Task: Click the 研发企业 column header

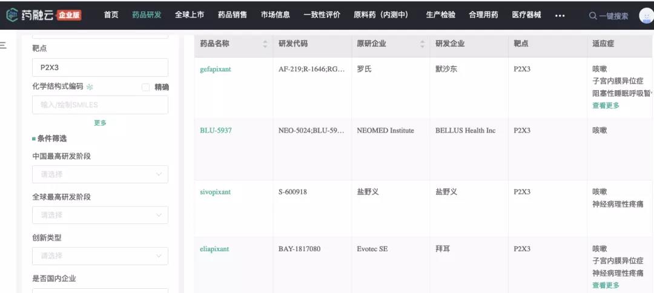Action: 449,44
